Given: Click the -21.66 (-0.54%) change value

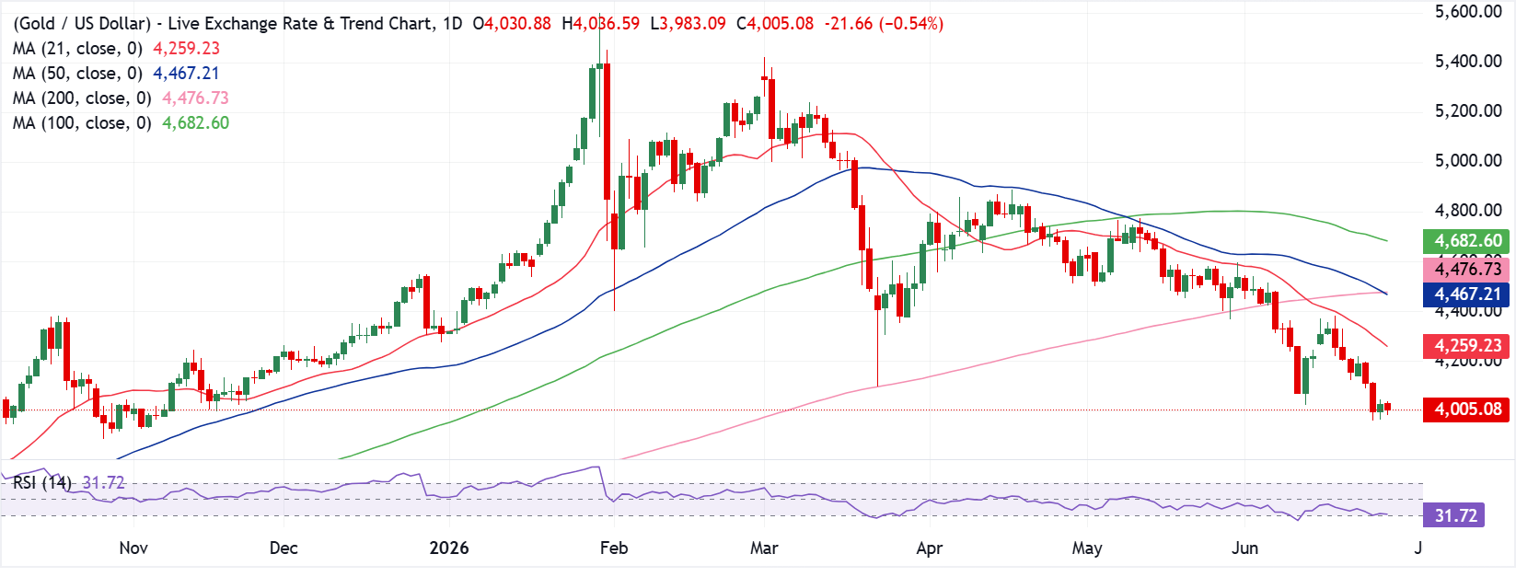Looking at the screenshot, I should (x=884, y=24).
